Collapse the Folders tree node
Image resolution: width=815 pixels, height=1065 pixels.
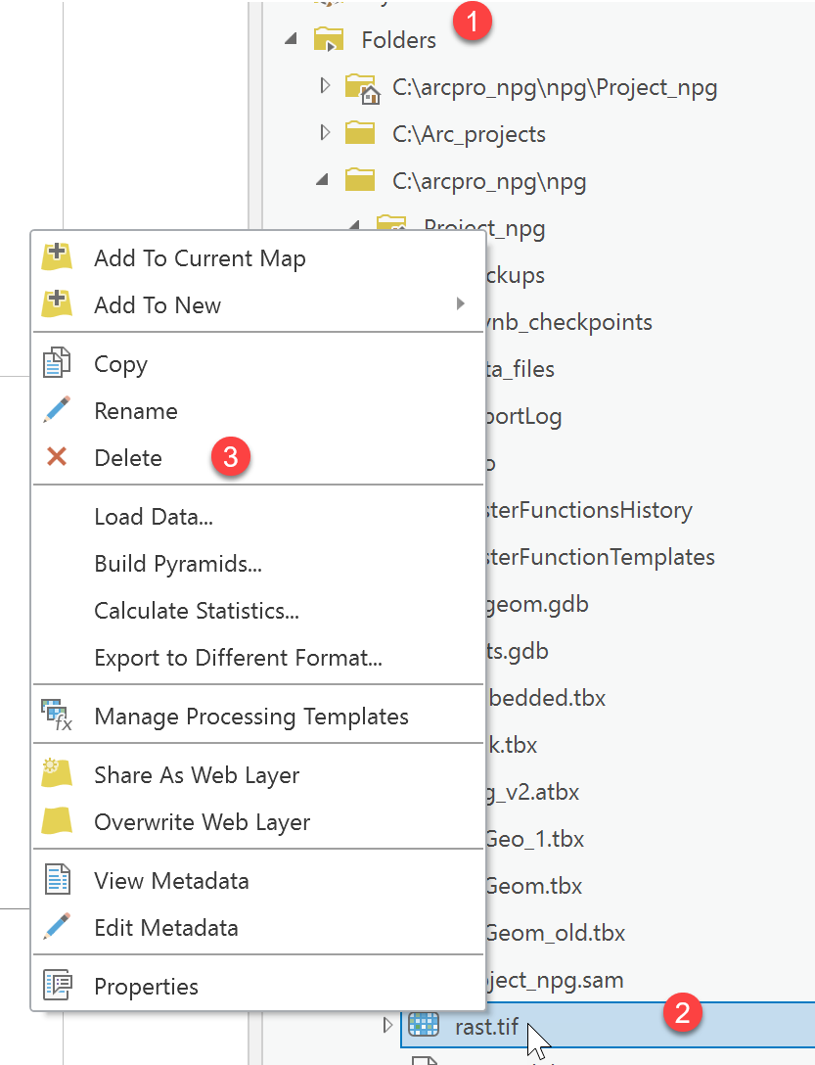pyautogui.click(x=291, y=40)
